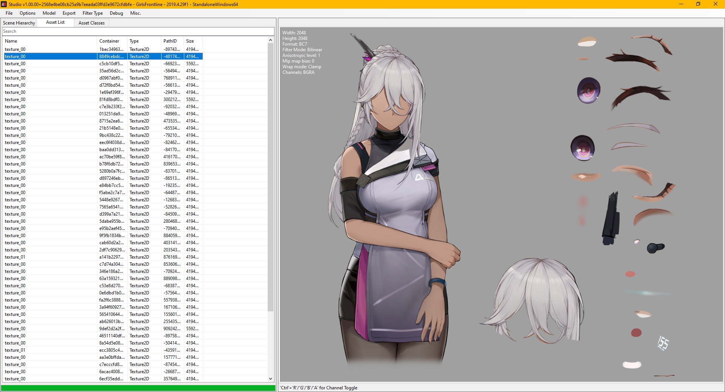The height and width of the screenshot is (392, 725).
Task: Click the row with PathID 839653...
Action: coord(103,164)
